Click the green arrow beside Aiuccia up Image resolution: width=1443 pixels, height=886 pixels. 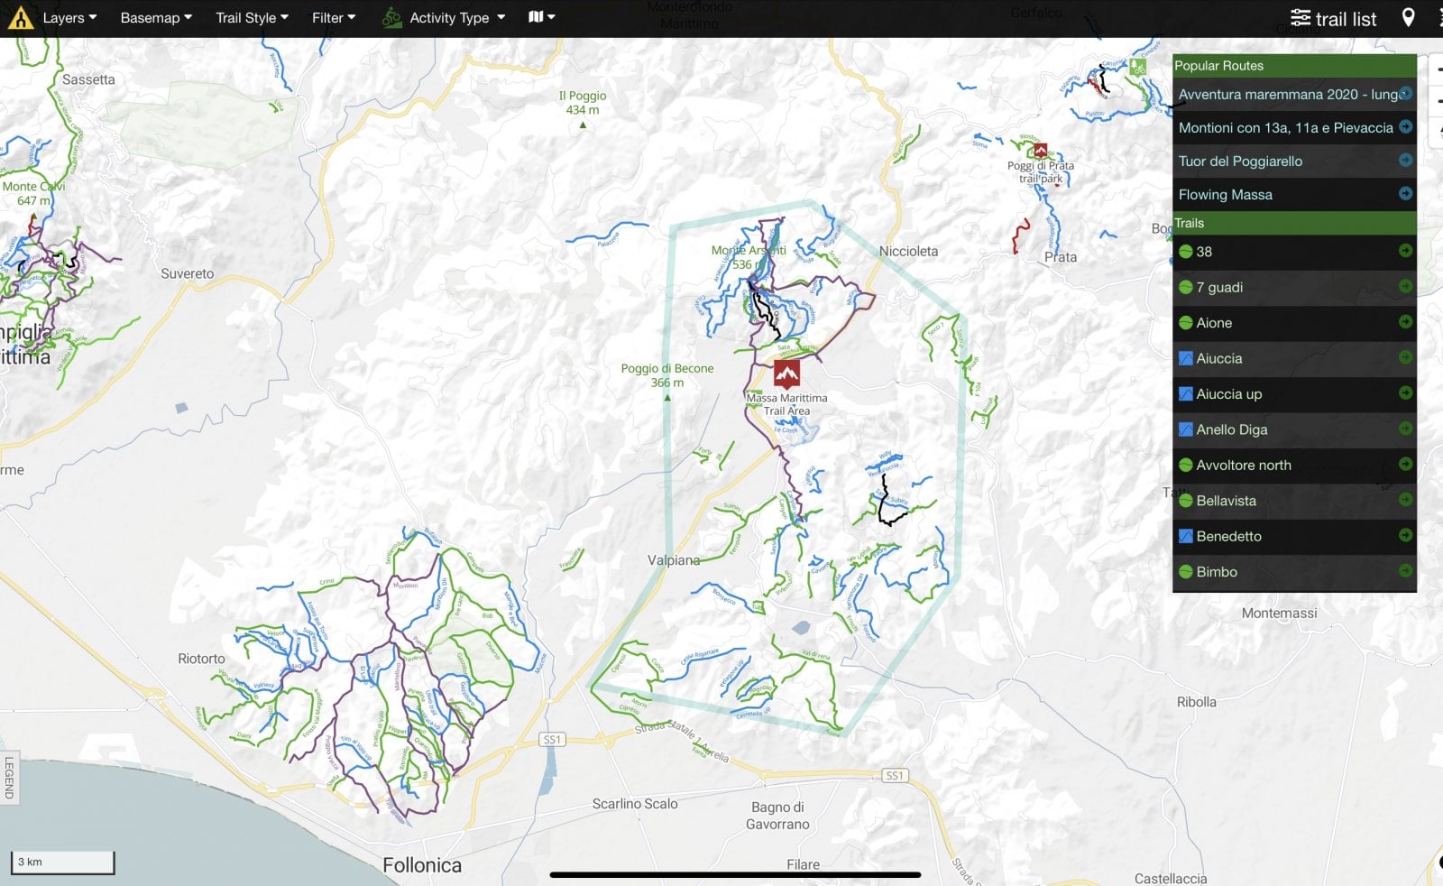coord(1405,392)
